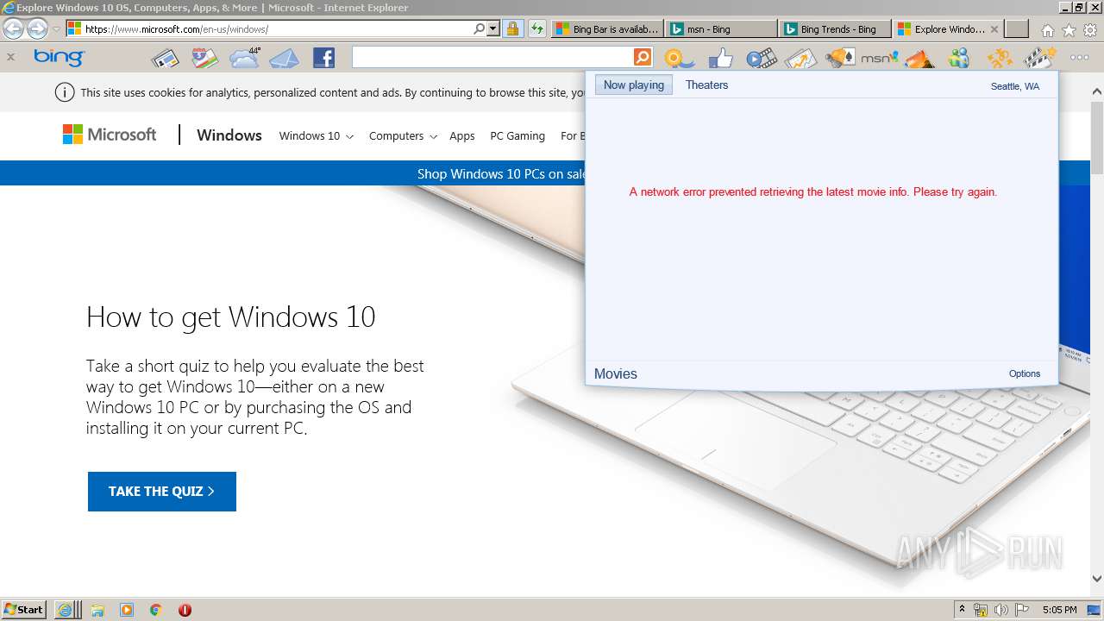Open Options in the Movies panel
This screenshot has width=1104, height=621.
[1025, 373]
